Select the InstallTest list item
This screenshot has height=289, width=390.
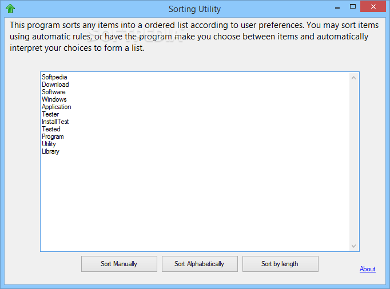coord(55,122)
